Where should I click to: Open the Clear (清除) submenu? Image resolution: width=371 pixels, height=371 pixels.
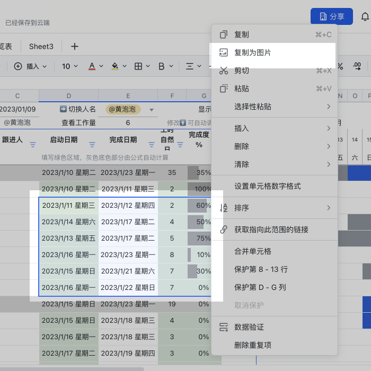point(275,164)
